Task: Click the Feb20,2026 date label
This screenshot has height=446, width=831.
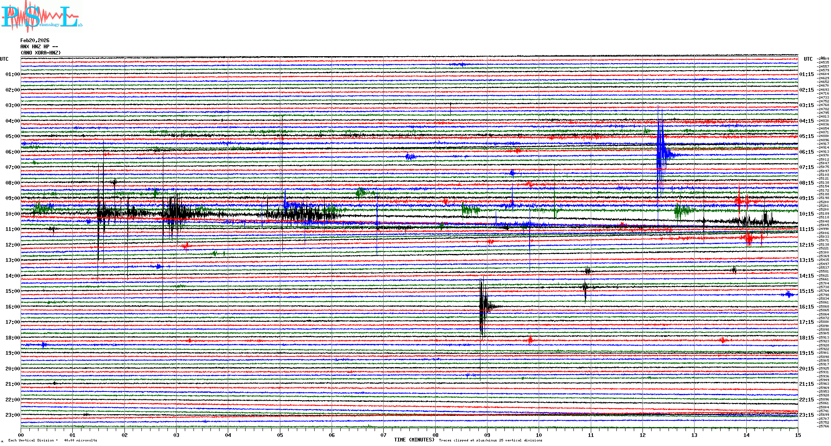Action: 35,40
